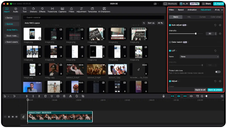Enable the Color match checkbox
Viewport: 227px width, 128px height.
click(x=170, y=42)
